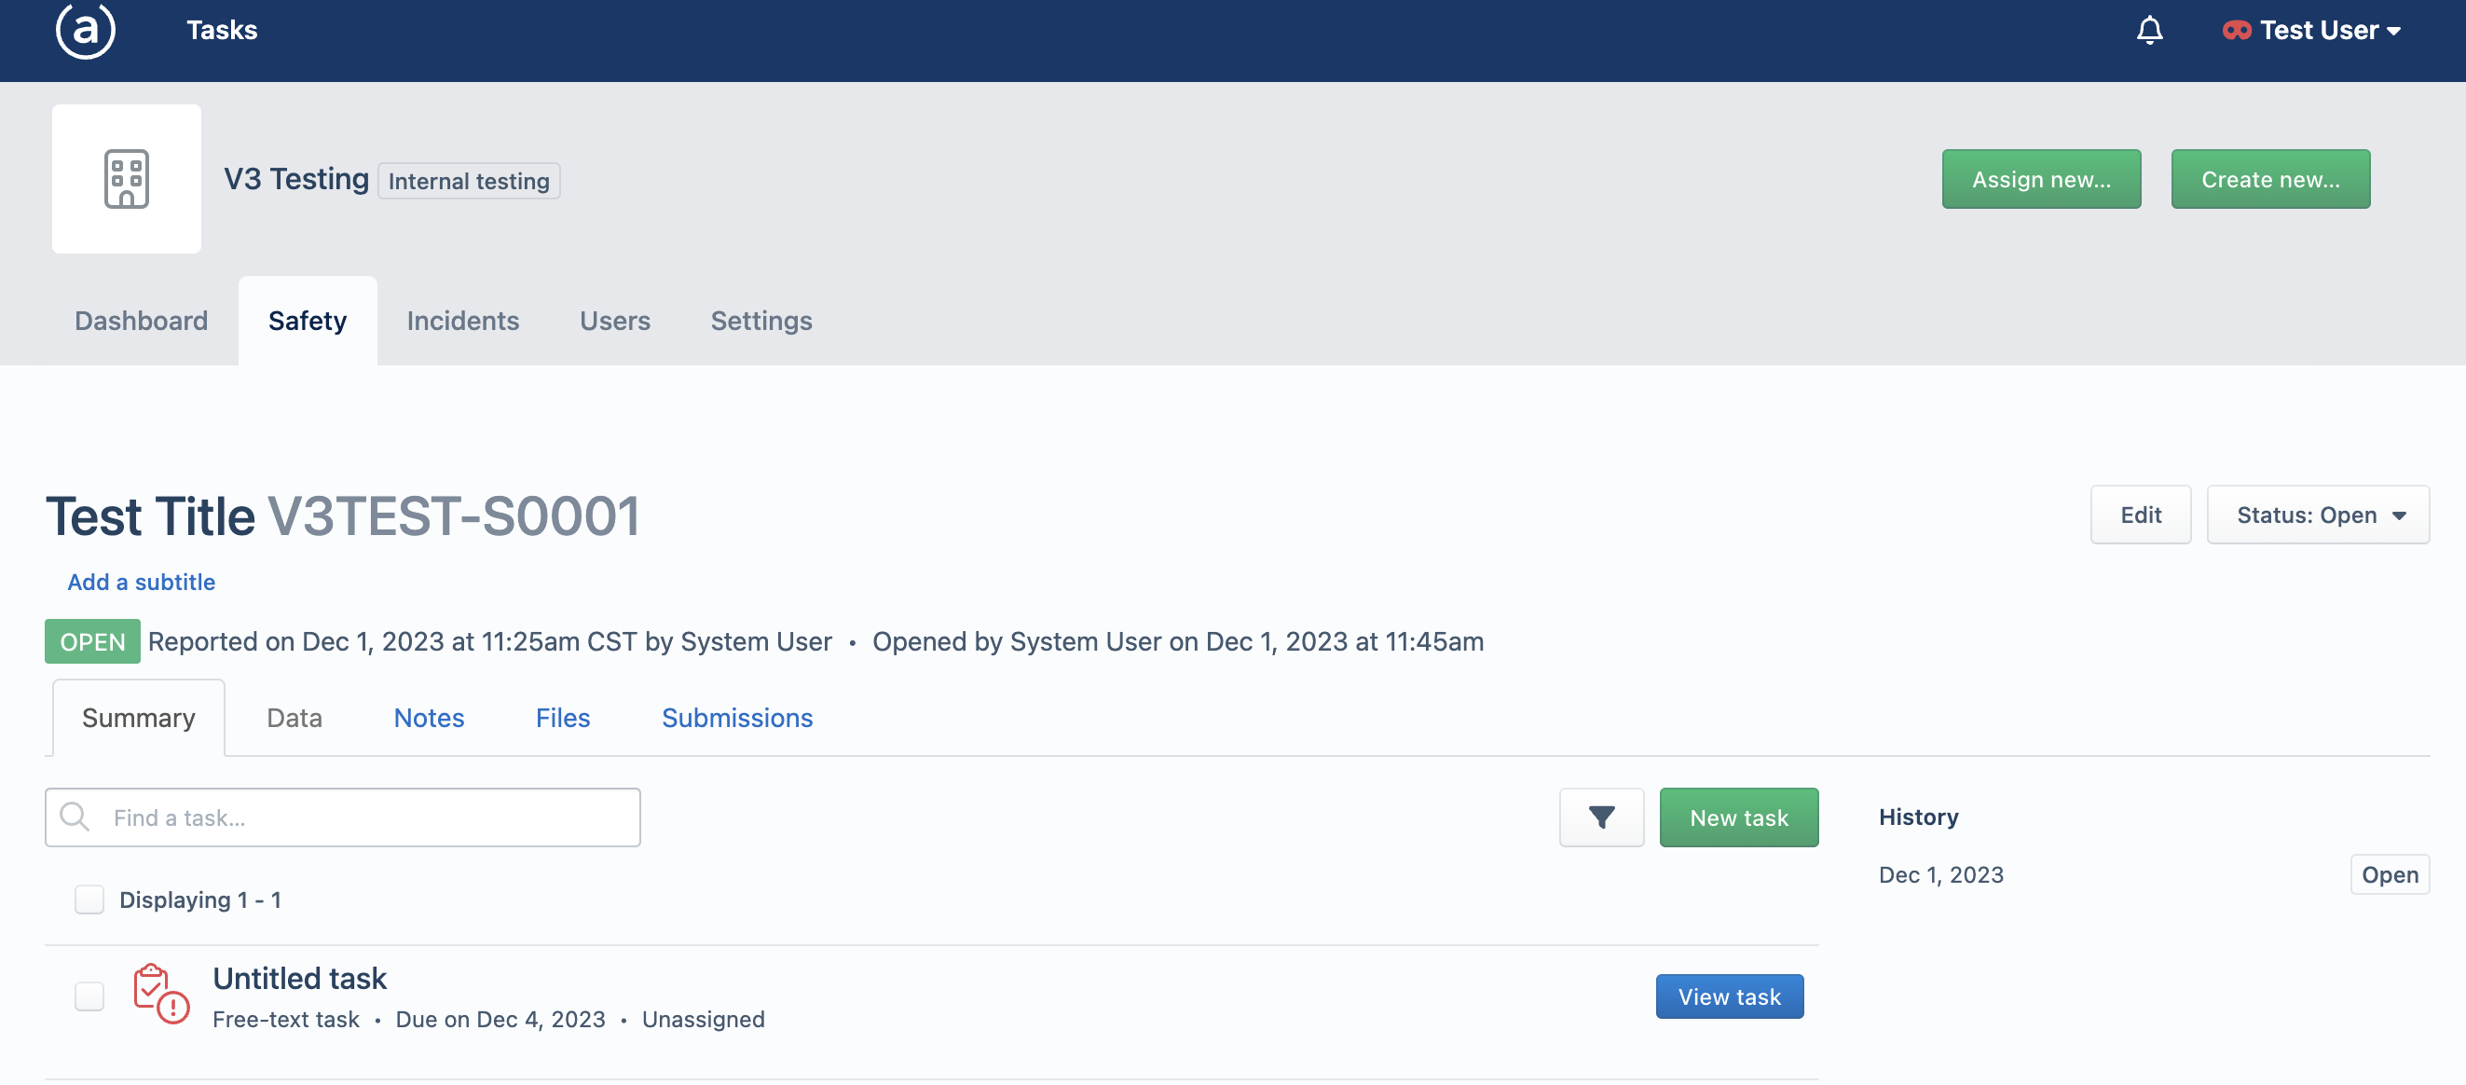Click the Internal testing tag

[x=468, y=181]
